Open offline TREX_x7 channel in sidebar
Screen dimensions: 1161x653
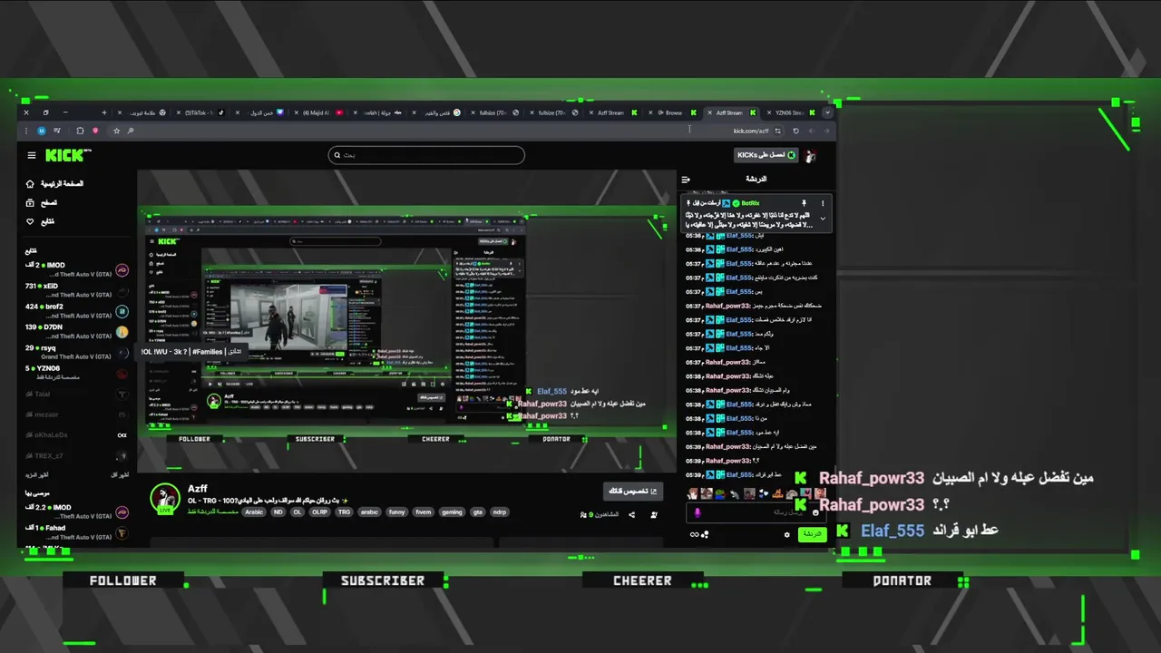tap(77, 455)
